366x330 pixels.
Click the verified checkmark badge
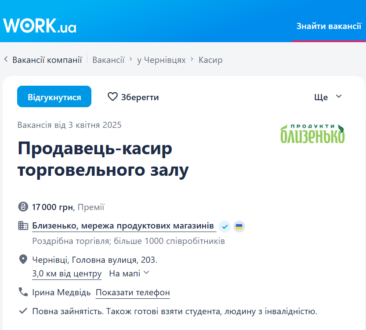click(225, 226)
